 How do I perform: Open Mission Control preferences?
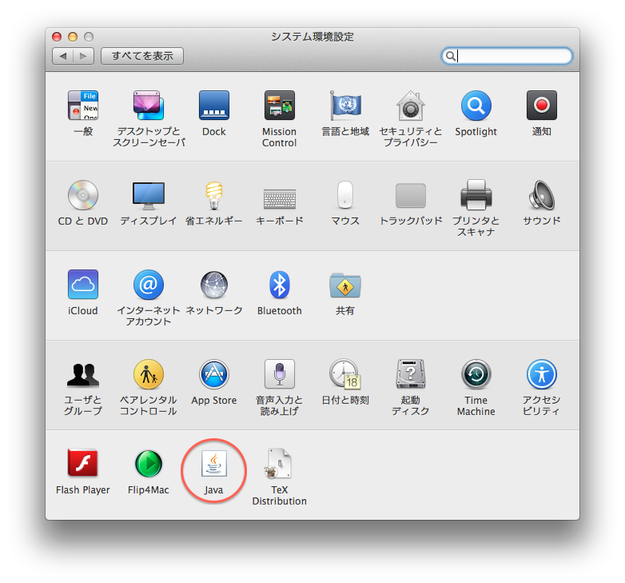[280, 106]
